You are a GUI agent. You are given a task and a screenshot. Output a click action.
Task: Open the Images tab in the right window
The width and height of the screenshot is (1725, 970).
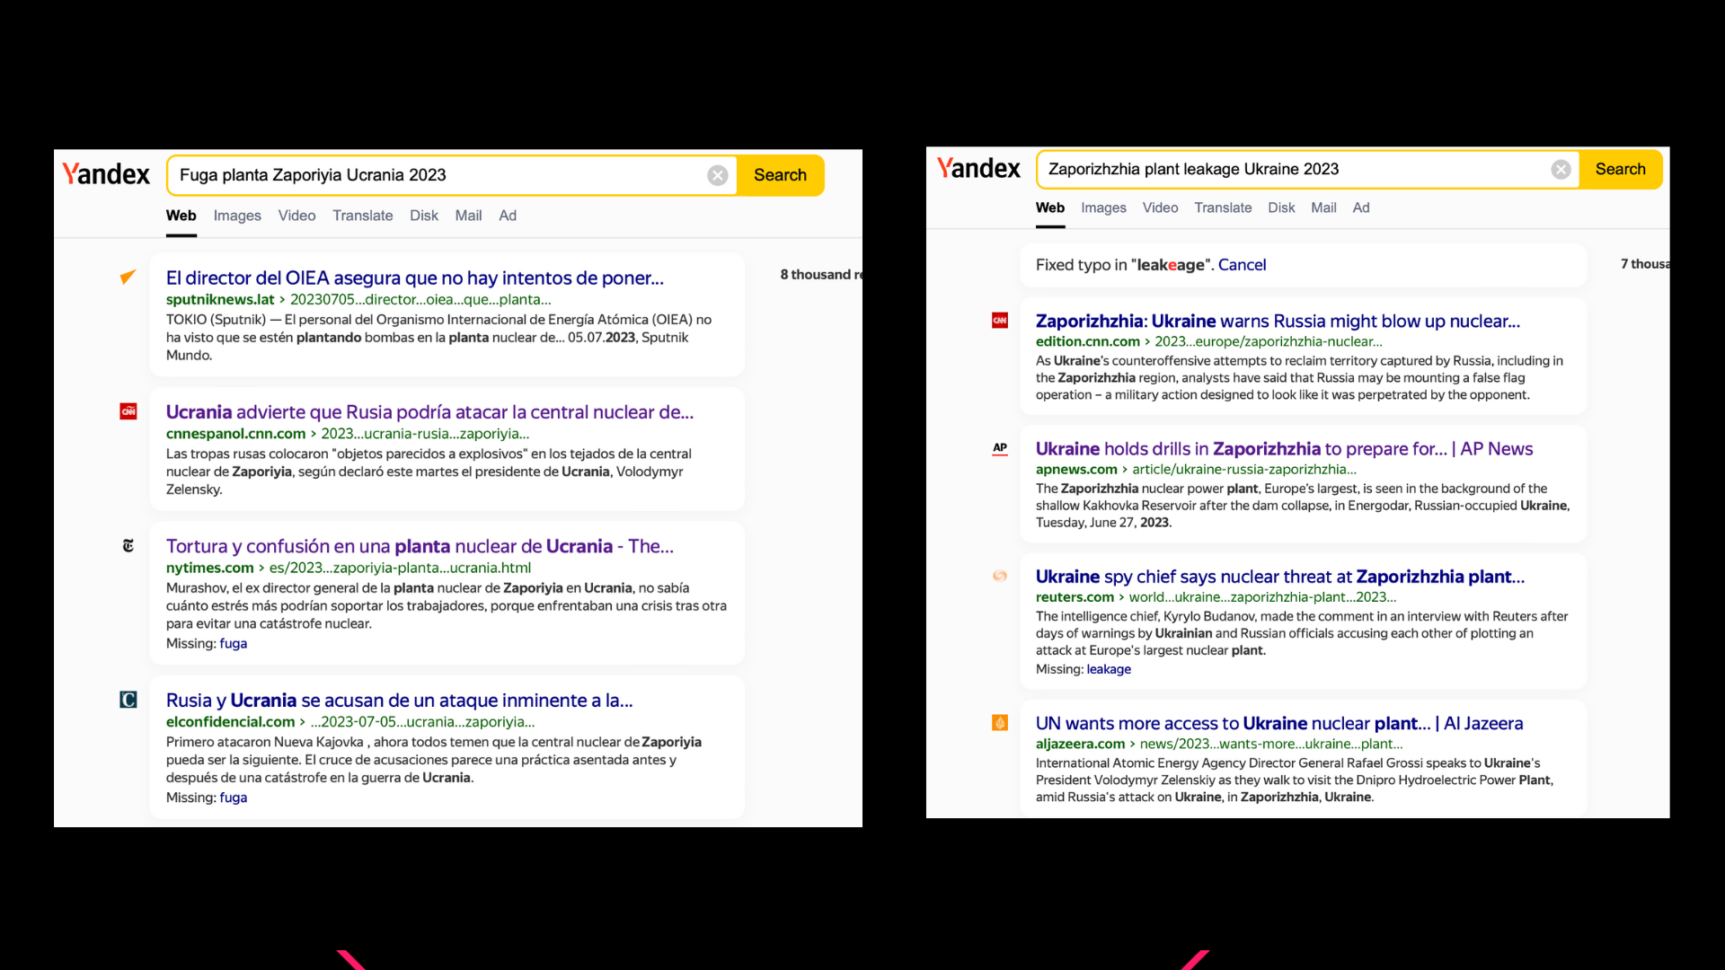1103,207
